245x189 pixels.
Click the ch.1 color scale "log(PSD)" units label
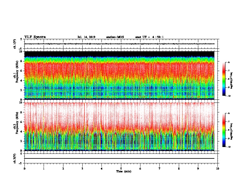[x=232, y=80]
